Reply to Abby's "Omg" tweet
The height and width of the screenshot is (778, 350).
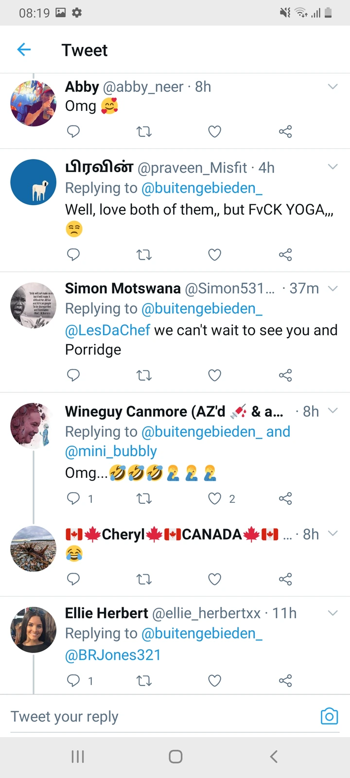(x=73, y=131)
